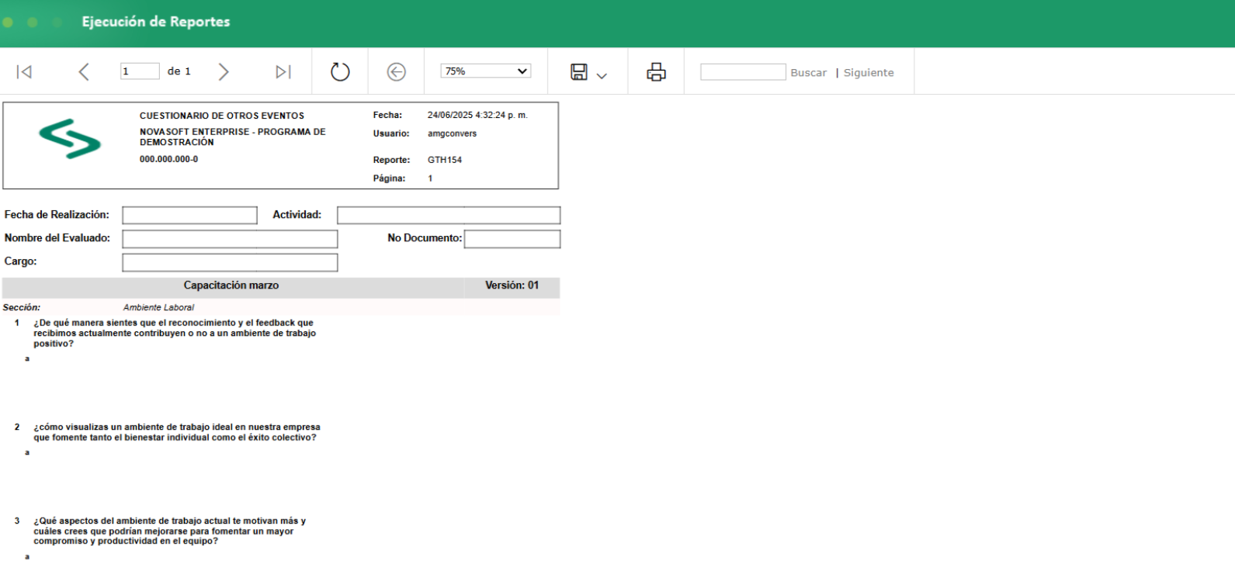
Task: Click the date '24/06/2025 4:32:24 p. m.'
Action: point(477,115)
